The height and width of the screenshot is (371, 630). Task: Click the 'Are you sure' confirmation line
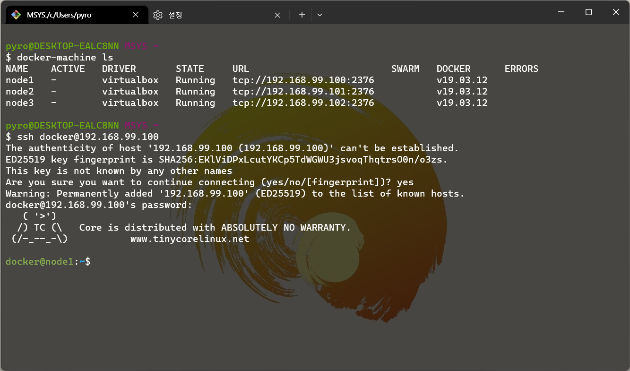pyautogui.click(x=210, y=182)
